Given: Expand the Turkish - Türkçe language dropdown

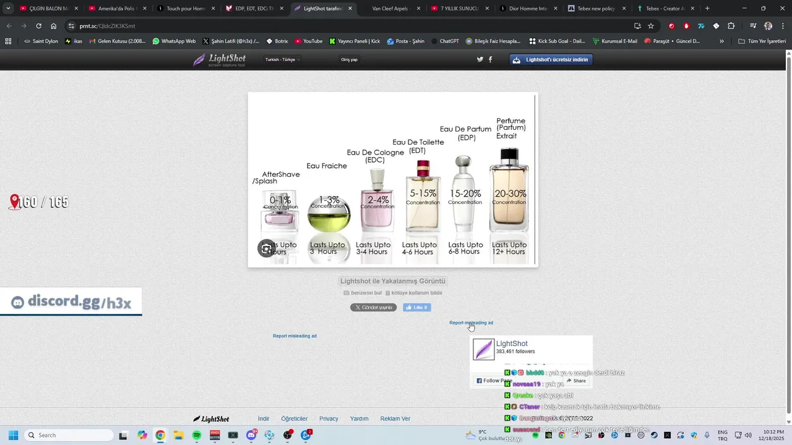Looking at the screenshot, I should (282, 60).
